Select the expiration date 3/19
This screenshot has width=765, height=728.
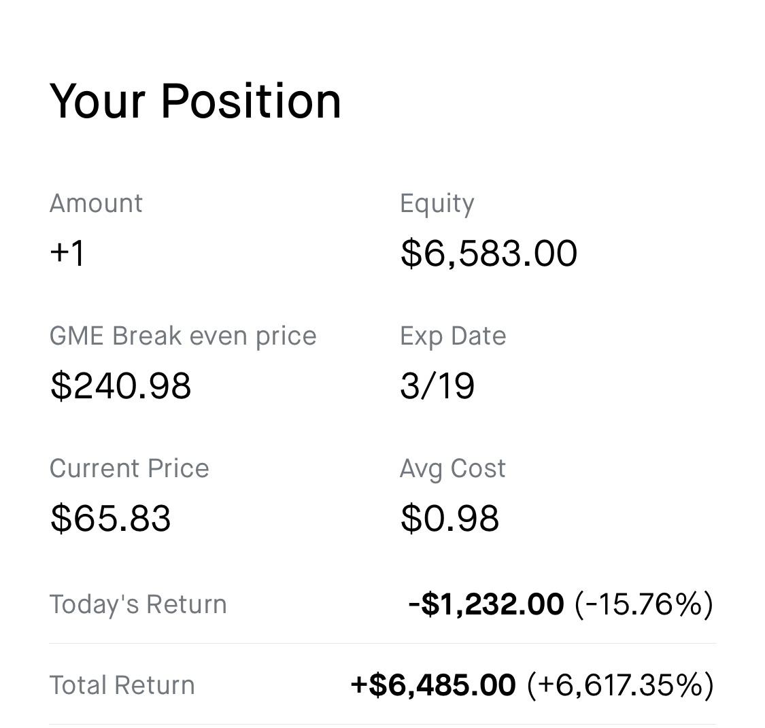pos(437,385)
